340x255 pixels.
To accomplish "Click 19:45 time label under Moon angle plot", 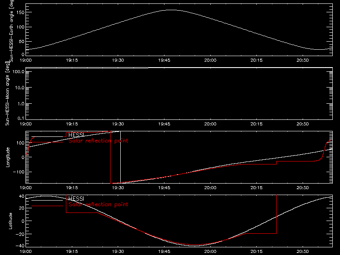I will (x=164, y=124).
